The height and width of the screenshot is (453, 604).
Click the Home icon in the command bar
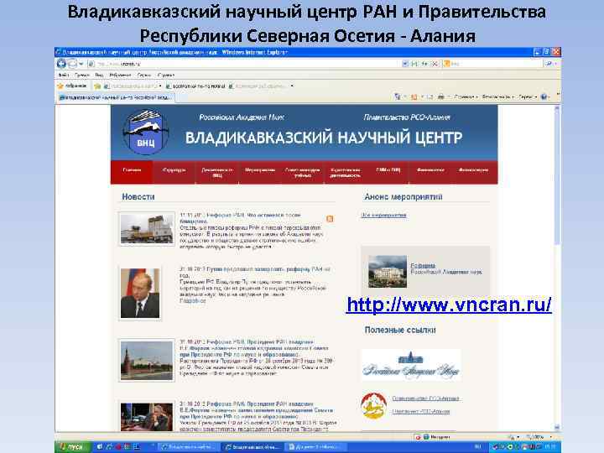(397, 96)
